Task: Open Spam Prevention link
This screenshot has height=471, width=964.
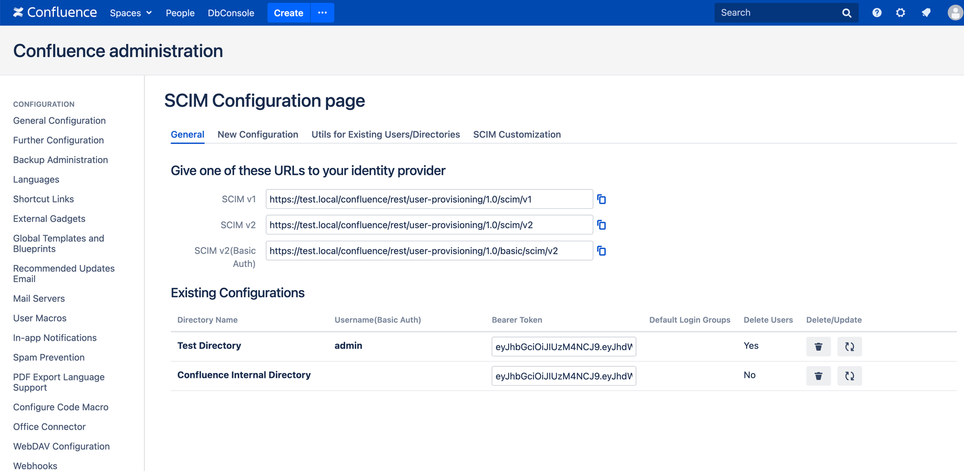Action: (x=49, y=357)
